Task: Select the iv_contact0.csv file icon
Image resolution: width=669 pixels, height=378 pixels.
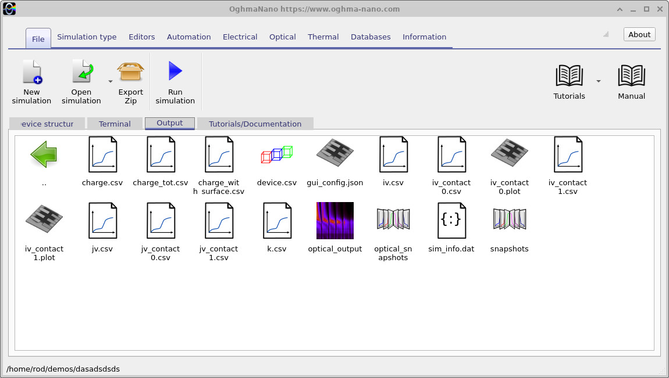Action: (451, 154)
